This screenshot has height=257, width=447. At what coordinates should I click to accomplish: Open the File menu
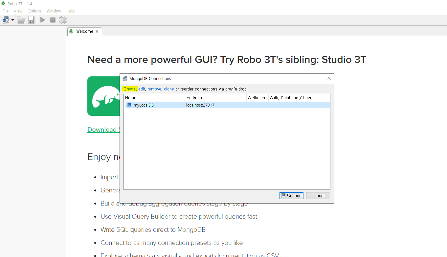6,11
